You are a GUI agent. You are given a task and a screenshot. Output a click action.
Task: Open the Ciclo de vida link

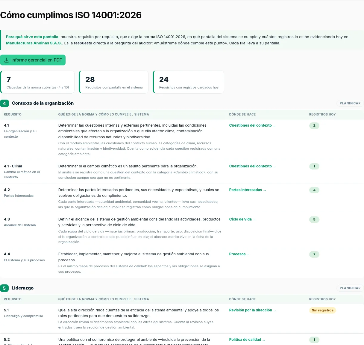[x=242, y=219]
